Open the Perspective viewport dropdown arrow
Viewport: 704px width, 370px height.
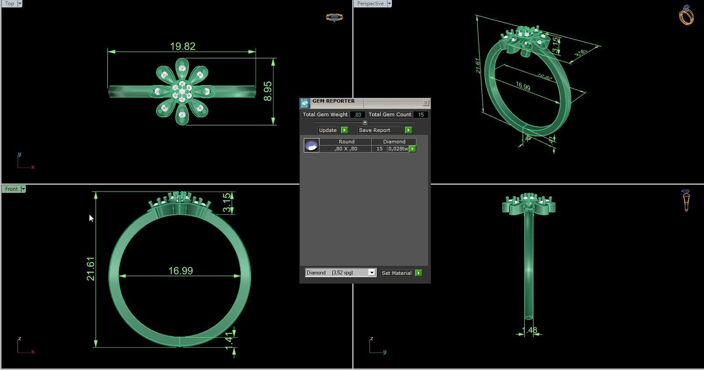click(389, 4)
